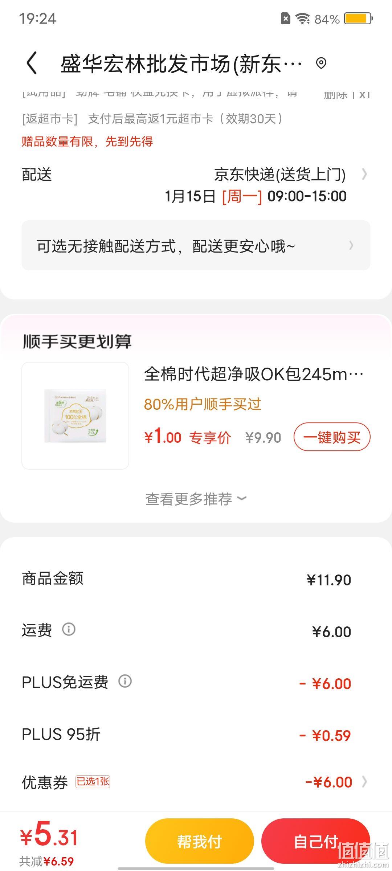This screenshot has width=392, height=871.
Task: Tap the 盛华宏林批发市场 address title
Action: (181, 64)
